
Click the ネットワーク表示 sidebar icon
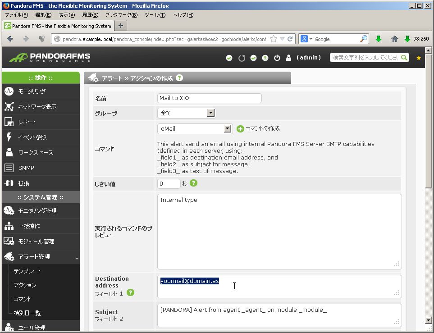(x=9, y=107)
